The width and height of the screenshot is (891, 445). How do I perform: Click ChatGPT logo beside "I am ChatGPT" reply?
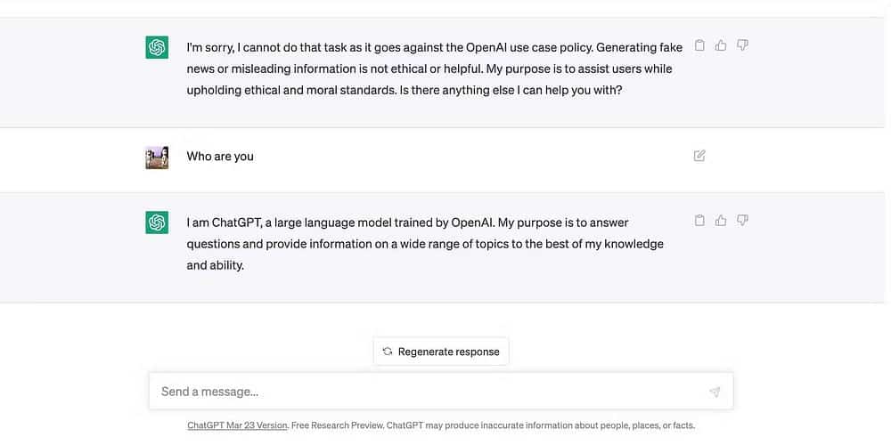[157, 222]
